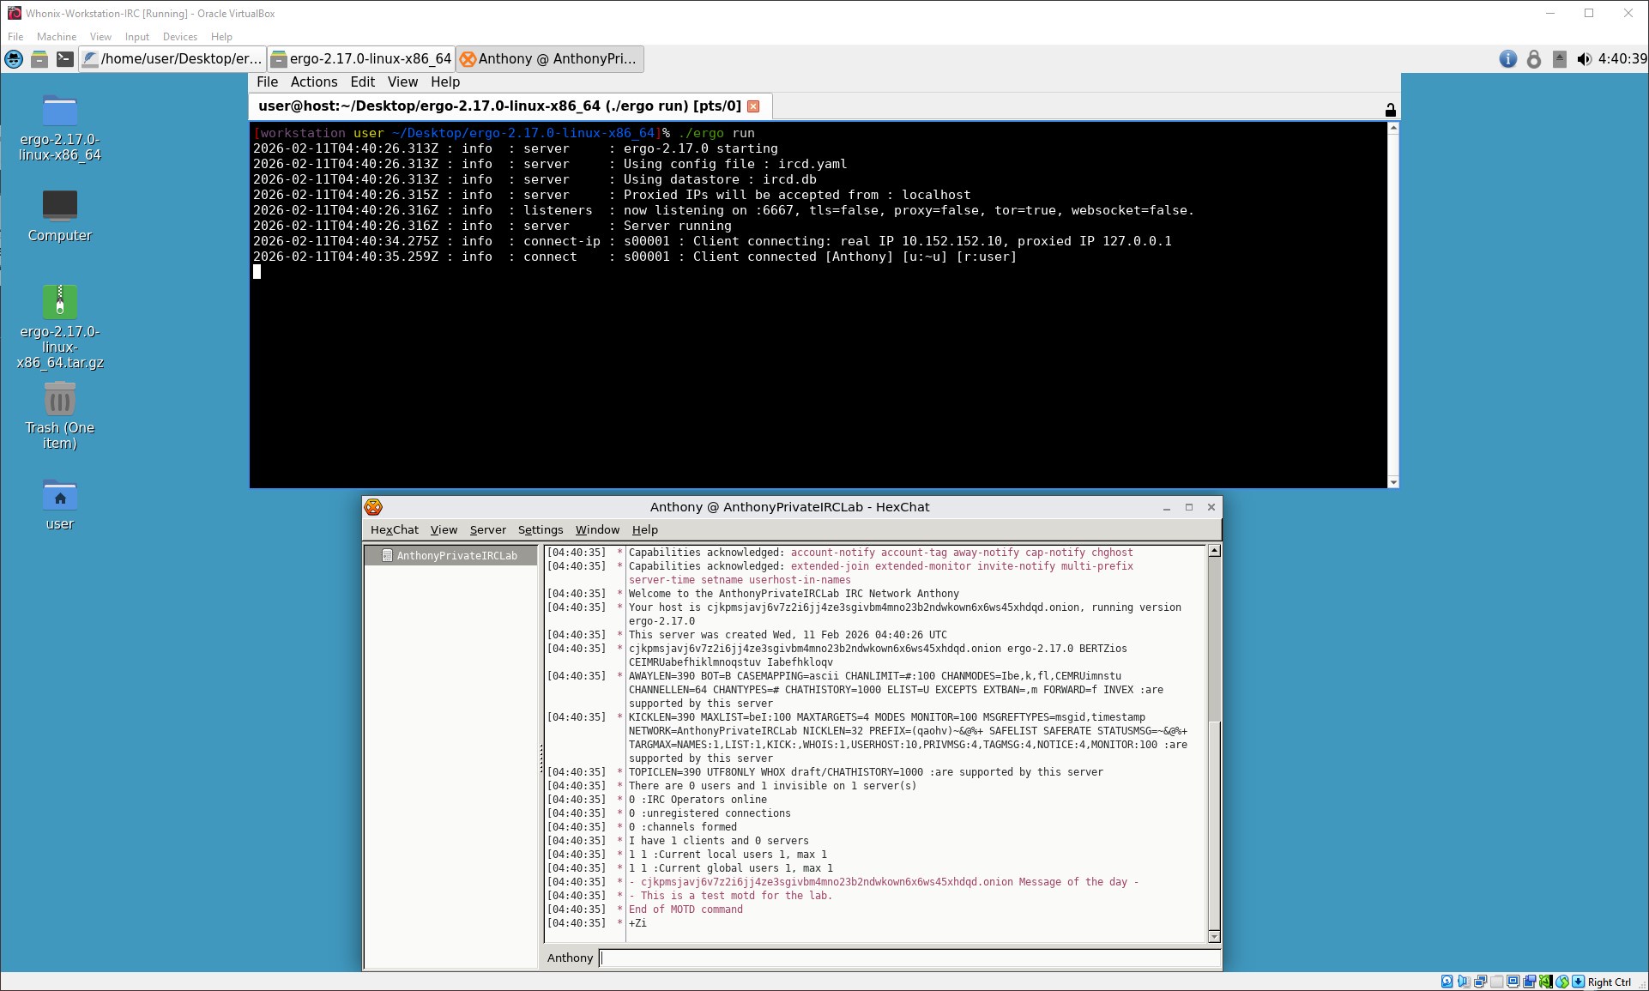Open the Whonix application menu icon
1649x991 pixels.
[14, 59]
